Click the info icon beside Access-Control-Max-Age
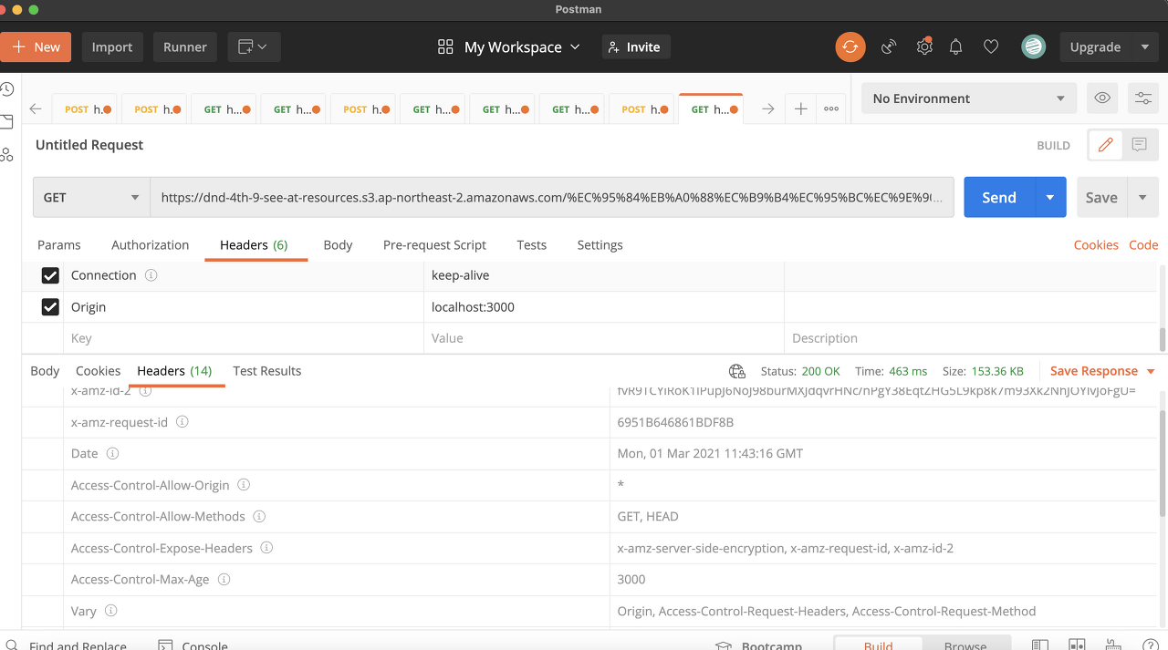The height and width of the screenshot is (650, 1168). click(x=224, y=579)
